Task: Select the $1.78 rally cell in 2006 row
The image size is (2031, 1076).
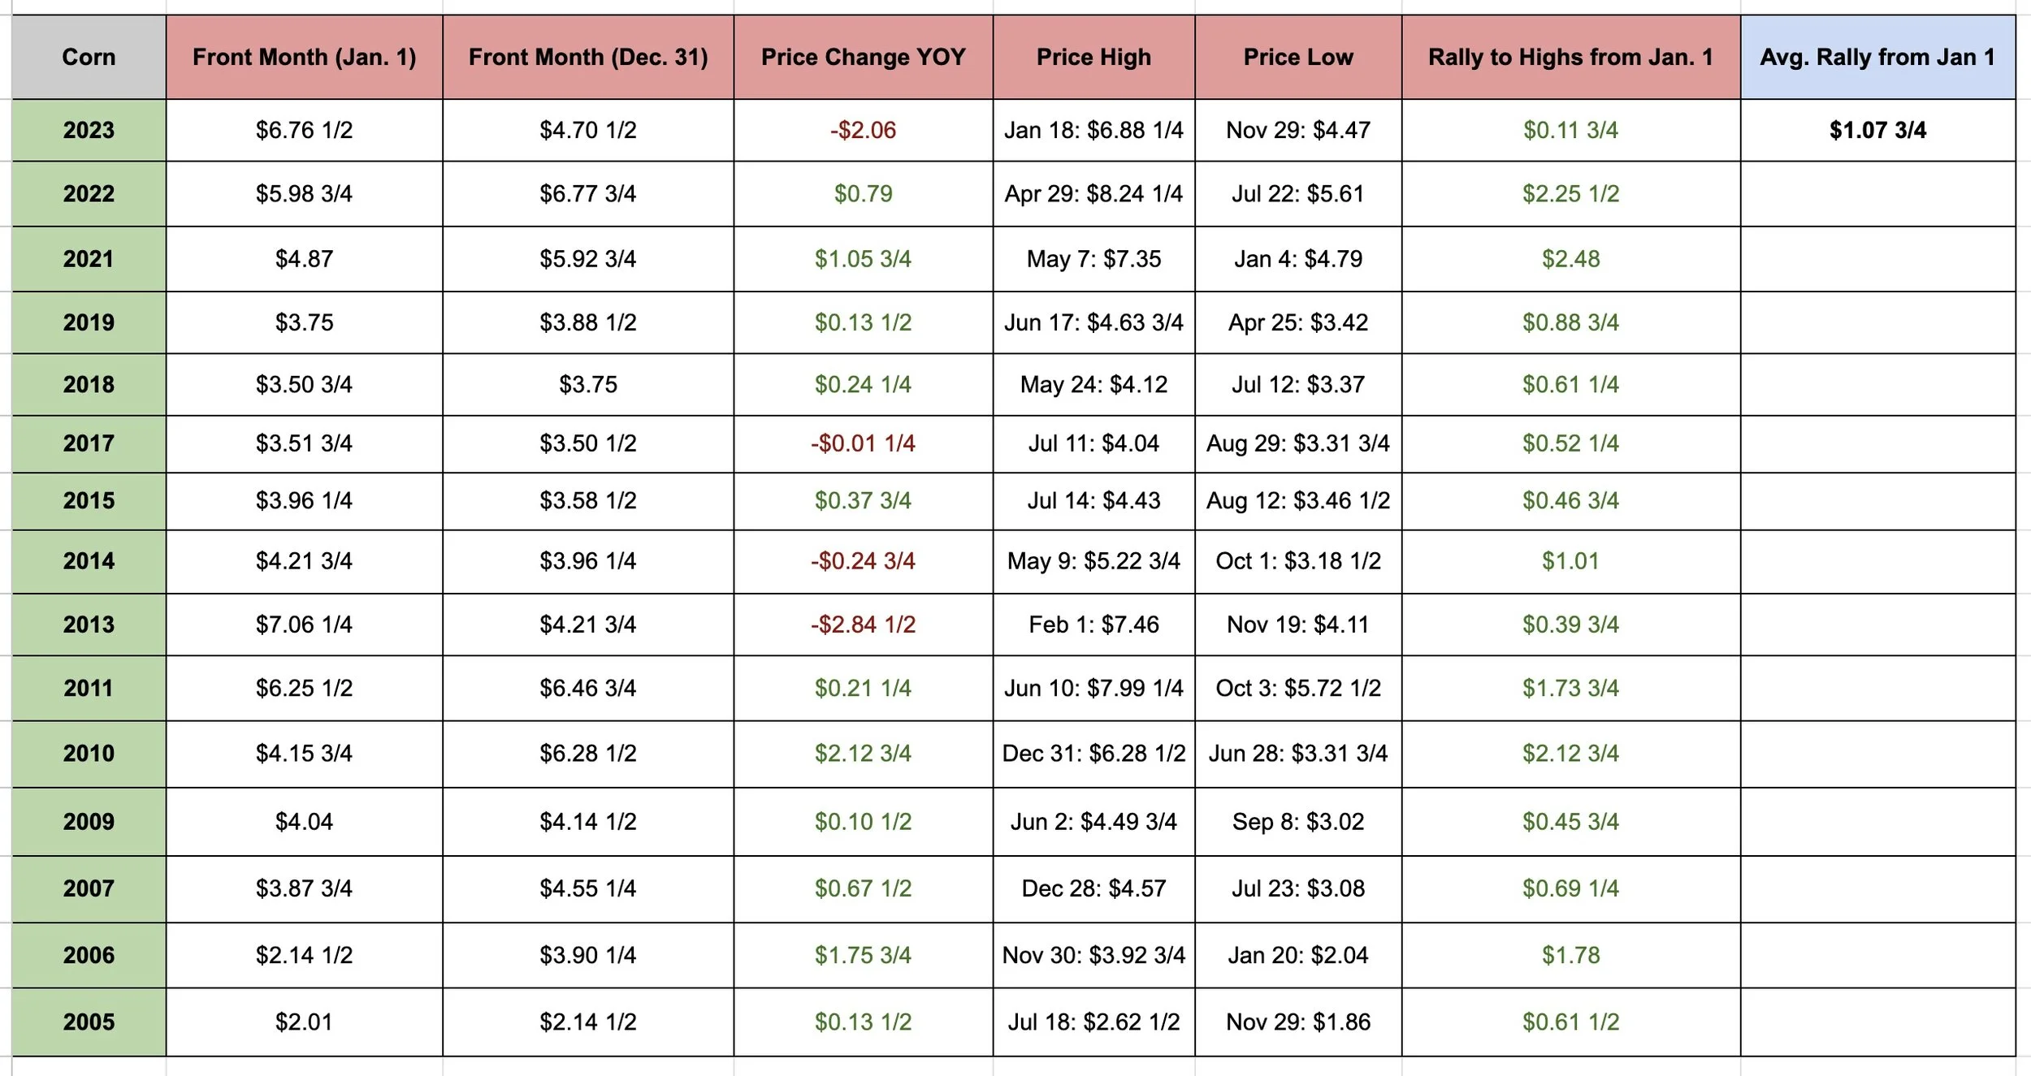Action: (1570, 955)
